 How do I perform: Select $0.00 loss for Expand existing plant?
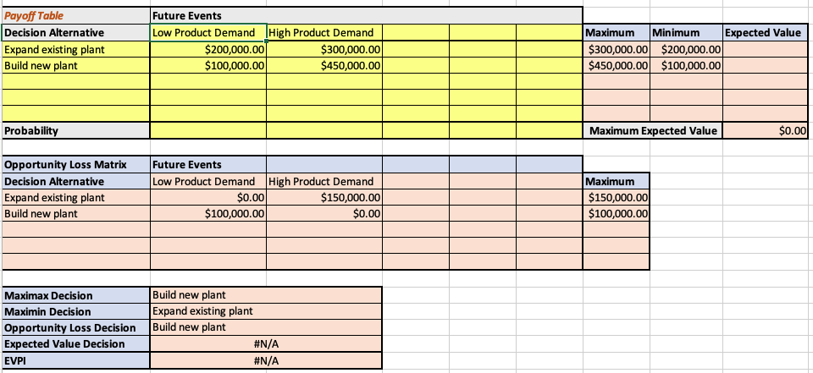point(208,197)
